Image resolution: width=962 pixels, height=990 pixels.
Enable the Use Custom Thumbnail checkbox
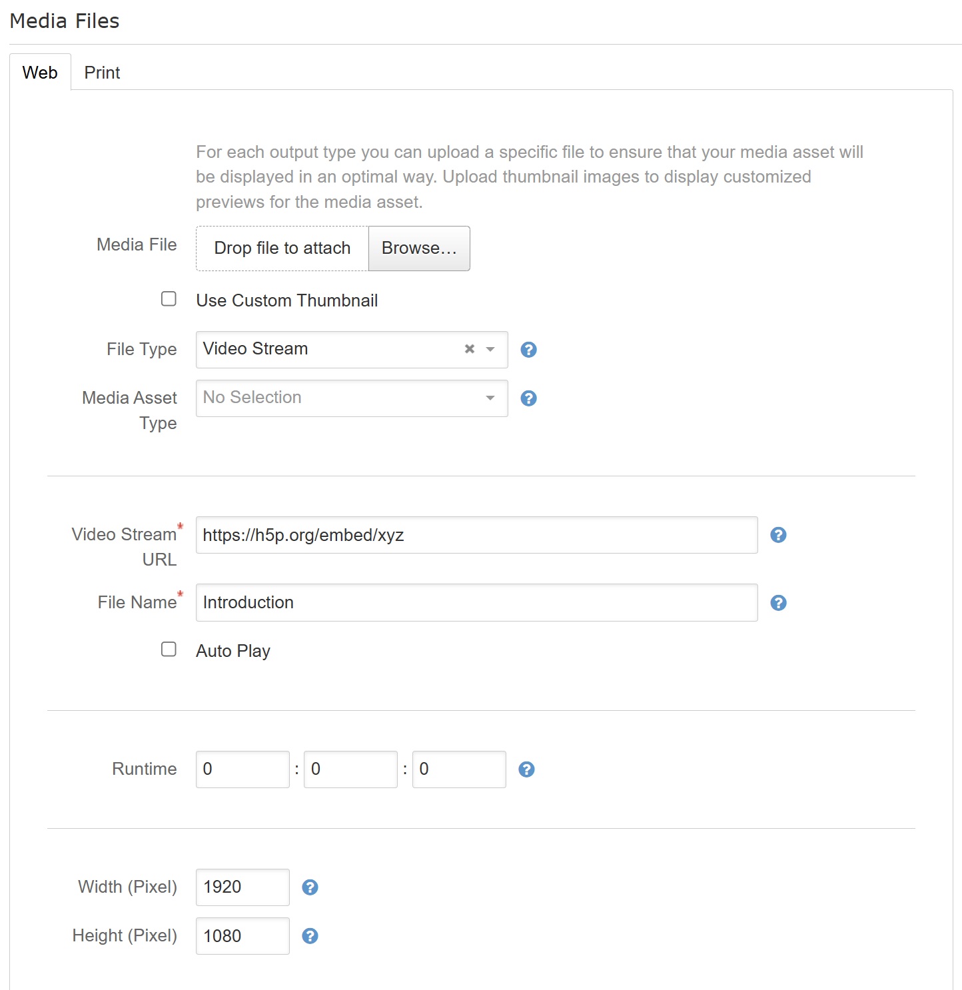pyautogui.click(x=169, y=299)
